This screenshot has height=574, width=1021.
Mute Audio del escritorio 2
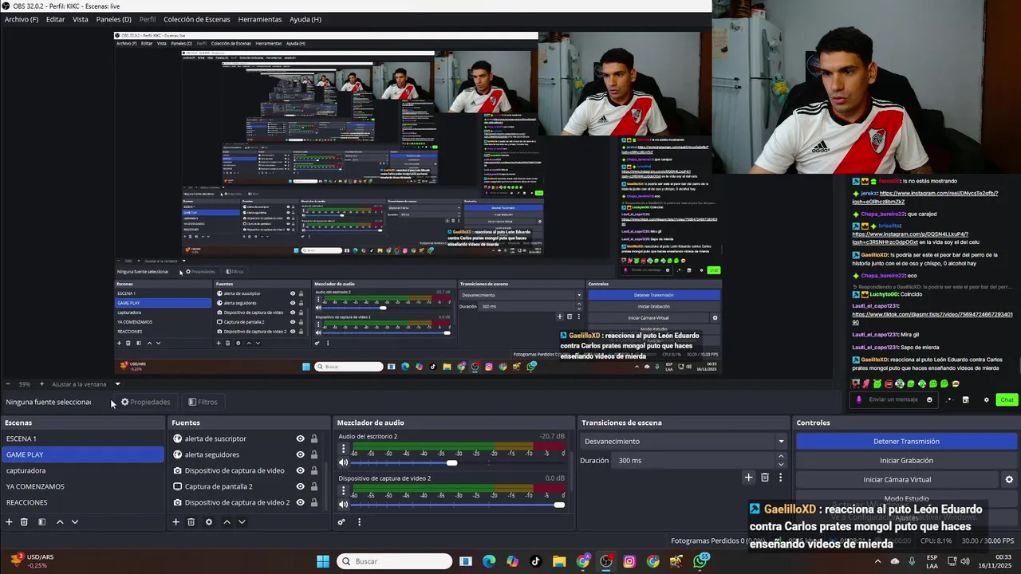(344, 462)
